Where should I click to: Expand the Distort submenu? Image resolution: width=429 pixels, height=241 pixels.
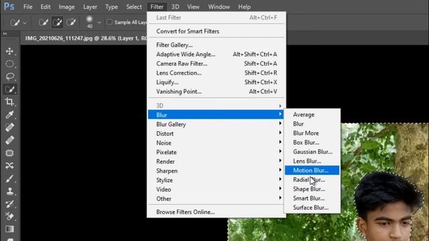216,133
